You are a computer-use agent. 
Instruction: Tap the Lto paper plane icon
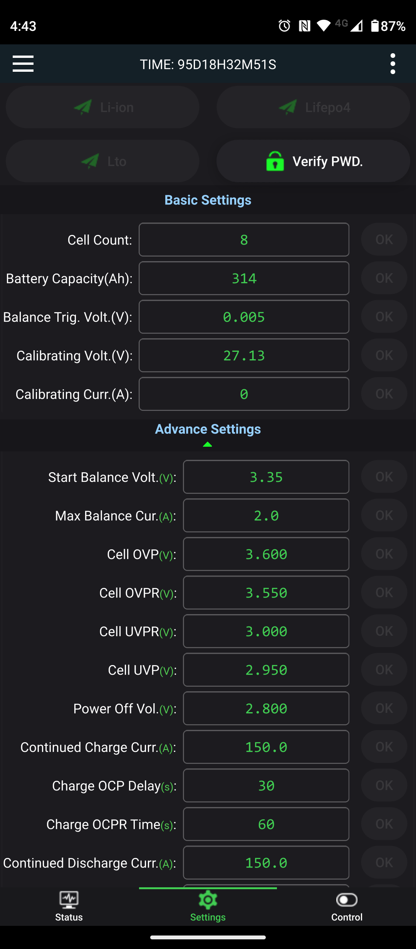point(90,161)
